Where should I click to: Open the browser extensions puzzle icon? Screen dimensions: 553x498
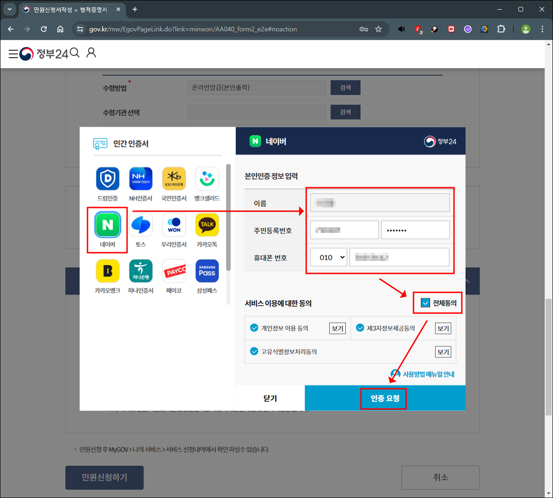501,29
